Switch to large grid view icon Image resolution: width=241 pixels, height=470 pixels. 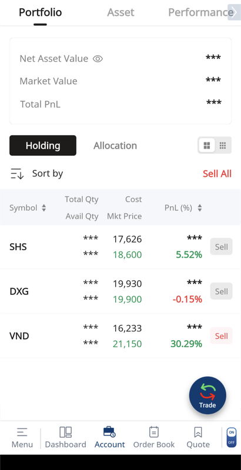[x=206, y=146]
